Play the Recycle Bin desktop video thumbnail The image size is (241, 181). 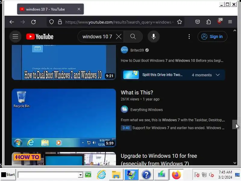click(x=64, y=118)
